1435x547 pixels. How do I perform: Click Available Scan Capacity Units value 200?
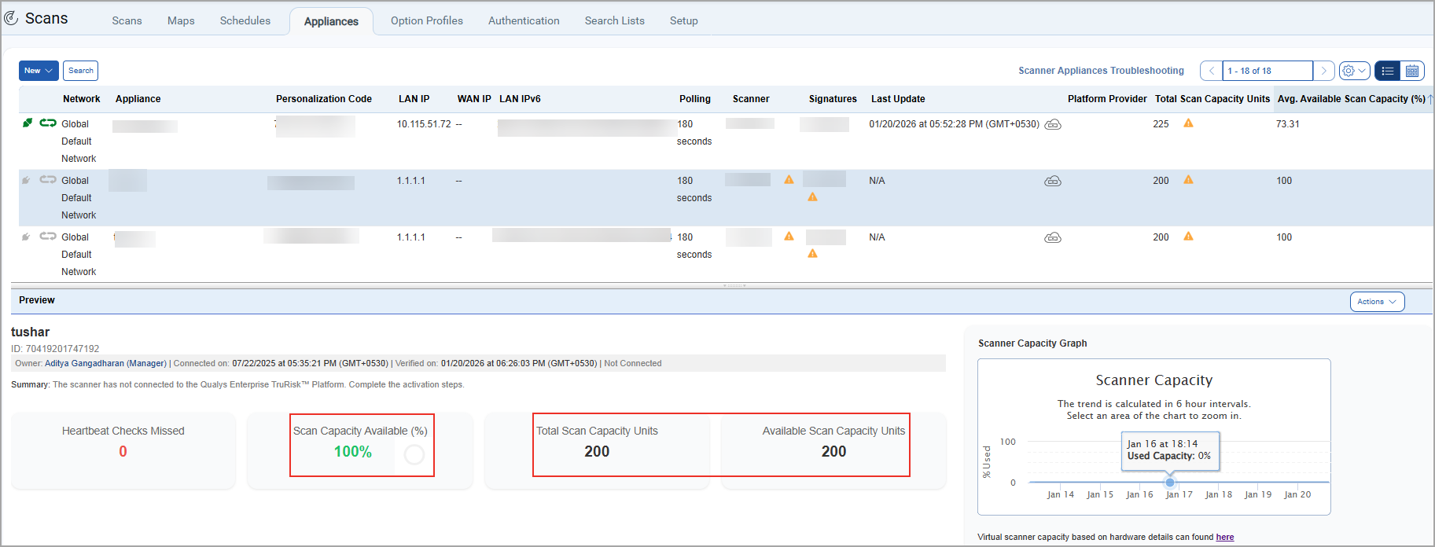pyautogui.click(x=833, y=452)
